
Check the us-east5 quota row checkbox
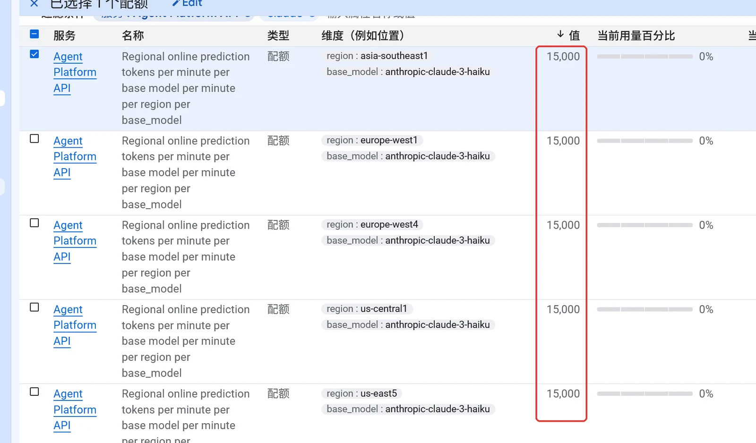click(34, 392)
